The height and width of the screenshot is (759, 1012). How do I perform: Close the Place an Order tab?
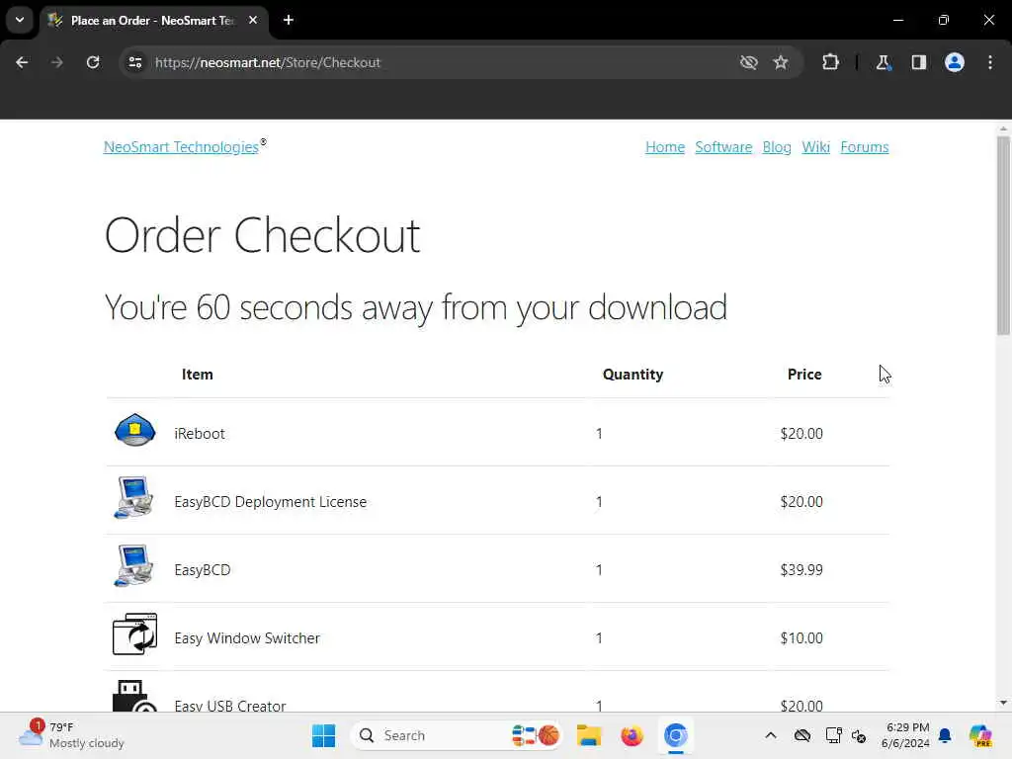pos(253,20)
